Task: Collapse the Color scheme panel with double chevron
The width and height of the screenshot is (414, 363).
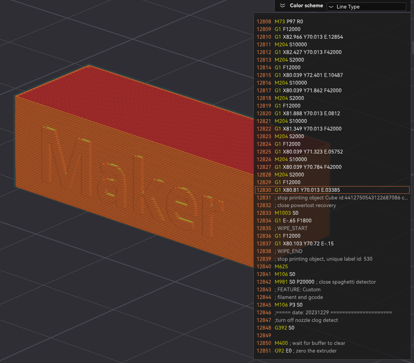Action: point(282,6)
